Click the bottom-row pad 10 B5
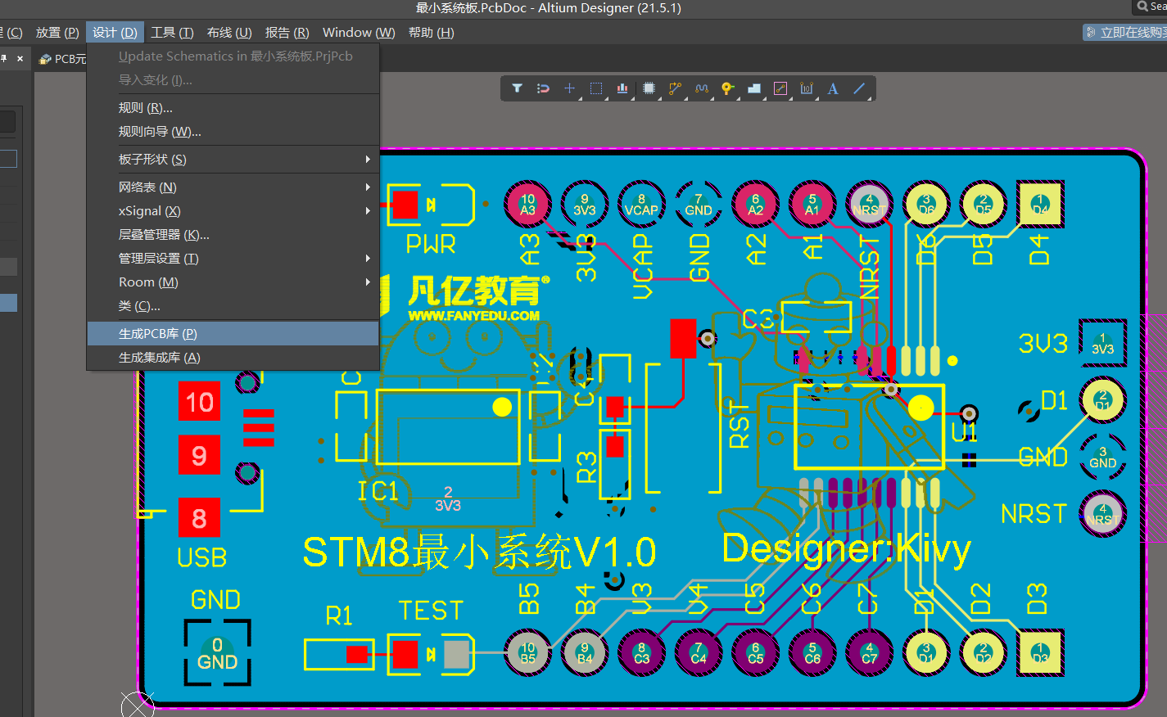 [x=527, y=652]
